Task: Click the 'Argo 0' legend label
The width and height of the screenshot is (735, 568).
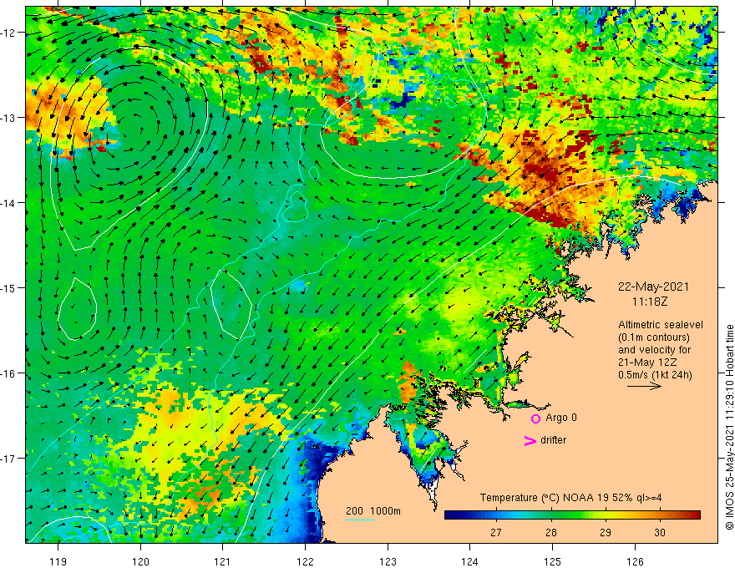Action: click(561, 418)
